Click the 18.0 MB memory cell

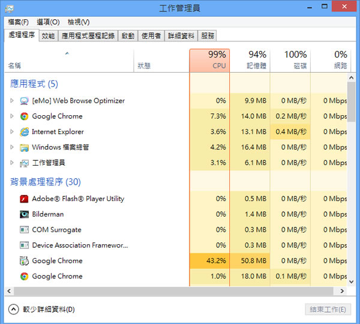coord(250,276)
